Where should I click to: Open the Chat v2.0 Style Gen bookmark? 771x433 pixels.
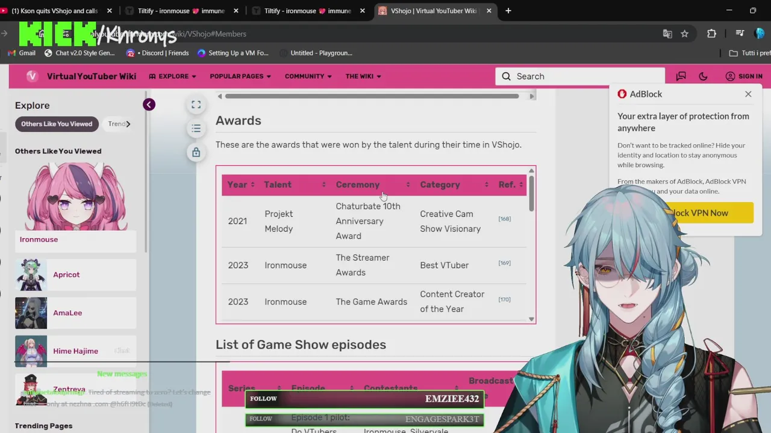coord(80,53)
